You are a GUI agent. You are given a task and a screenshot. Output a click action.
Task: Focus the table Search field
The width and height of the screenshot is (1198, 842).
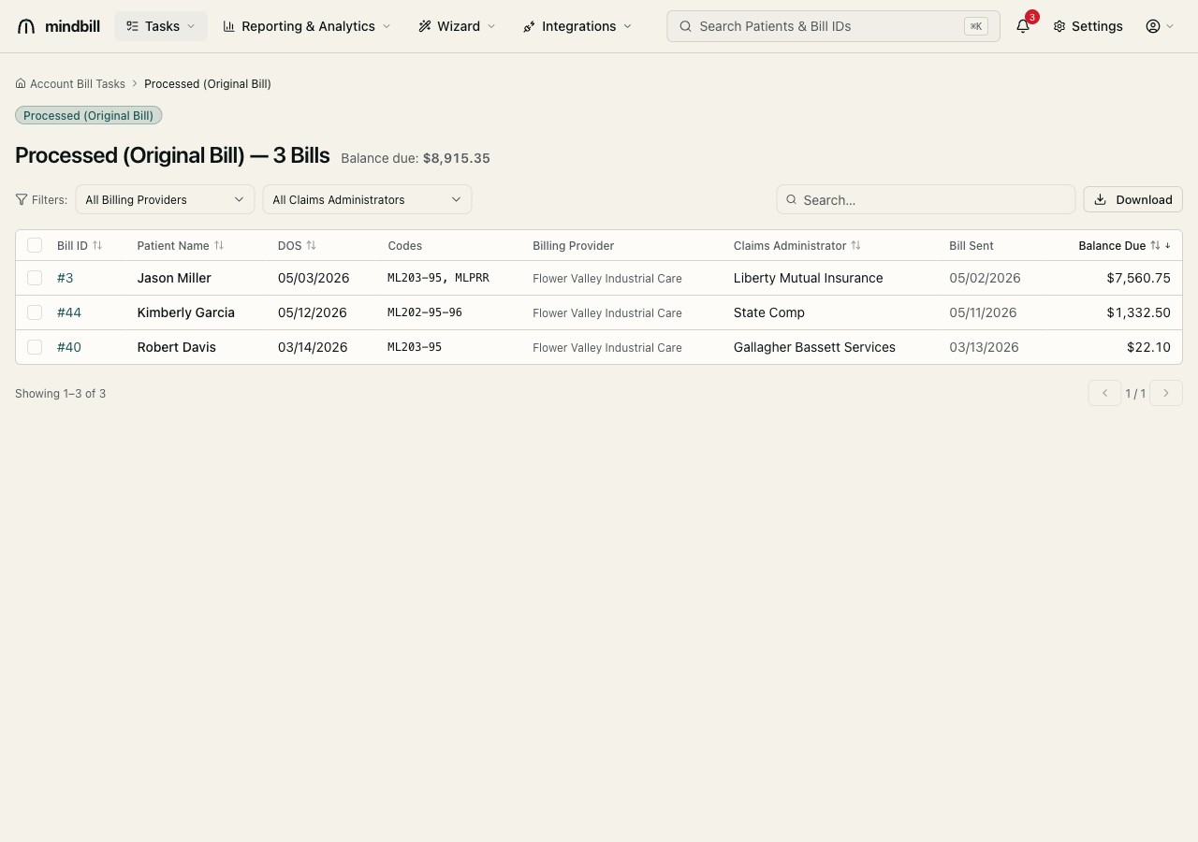coord(926,199)
